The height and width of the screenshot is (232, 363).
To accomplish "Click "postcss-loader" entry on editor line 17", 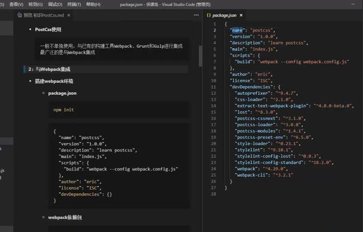I will click(269, 125).
